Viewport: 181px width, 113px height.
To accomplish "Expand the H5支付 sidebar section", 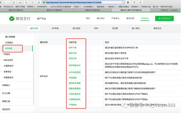I will pyautogui.click(x=7, y=54).
